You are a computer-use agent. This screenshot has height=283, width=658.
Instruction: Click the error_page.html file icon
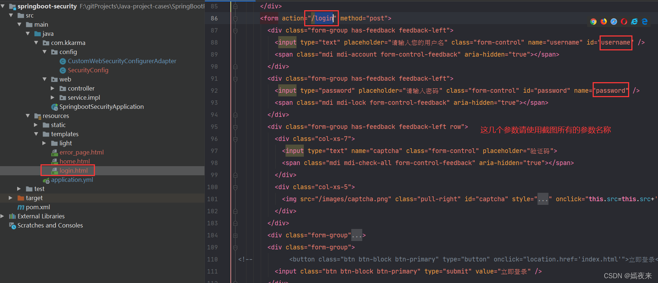tap(54, 152)
